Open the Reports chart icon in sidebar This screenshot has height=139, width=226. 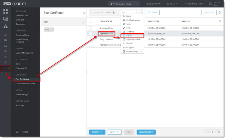point(6,34)
